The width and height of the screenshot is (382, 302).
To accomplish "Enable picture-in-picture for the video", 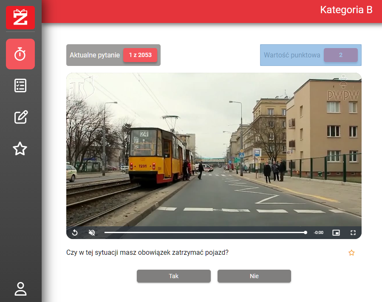I will point(336,233).
